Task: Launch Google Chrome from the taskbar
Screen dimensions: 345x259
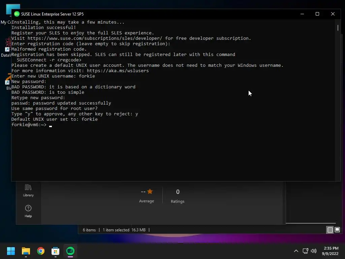Action: point(41,251)
